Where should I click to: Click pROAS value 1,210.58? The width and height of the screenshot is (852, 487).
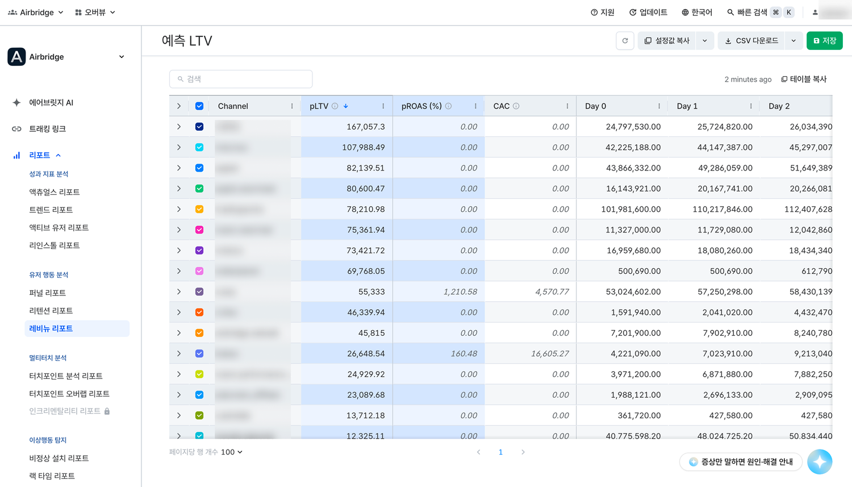pyautogui.click(x=460, y=292)
